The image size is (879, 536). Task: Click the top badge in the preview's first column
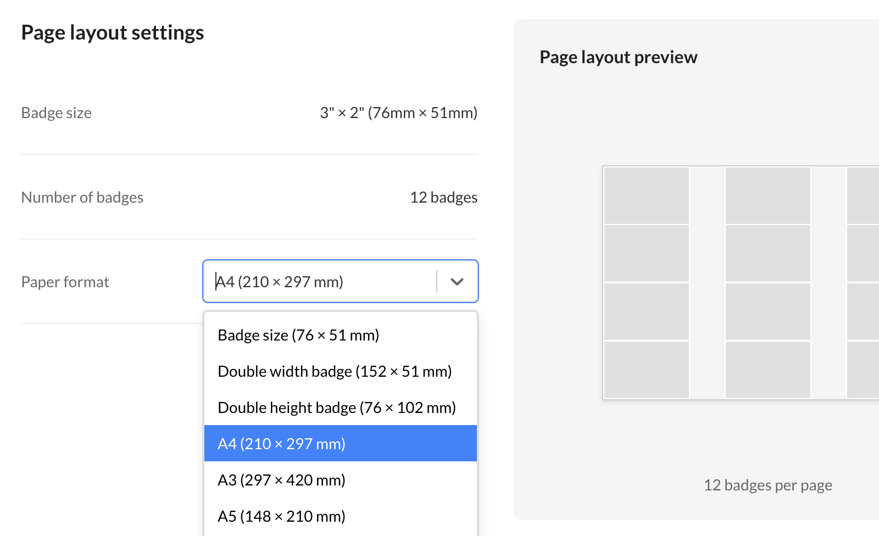(646, 196)
